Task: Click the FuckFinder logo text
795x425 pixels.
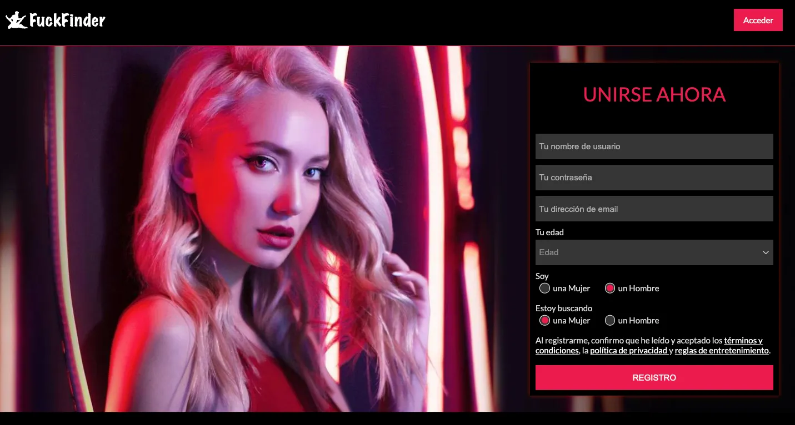Action: pos(67,21)
